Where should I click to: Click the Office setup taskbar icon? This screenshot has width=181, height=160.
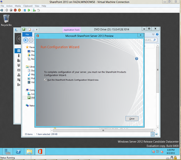coord(40,151)
